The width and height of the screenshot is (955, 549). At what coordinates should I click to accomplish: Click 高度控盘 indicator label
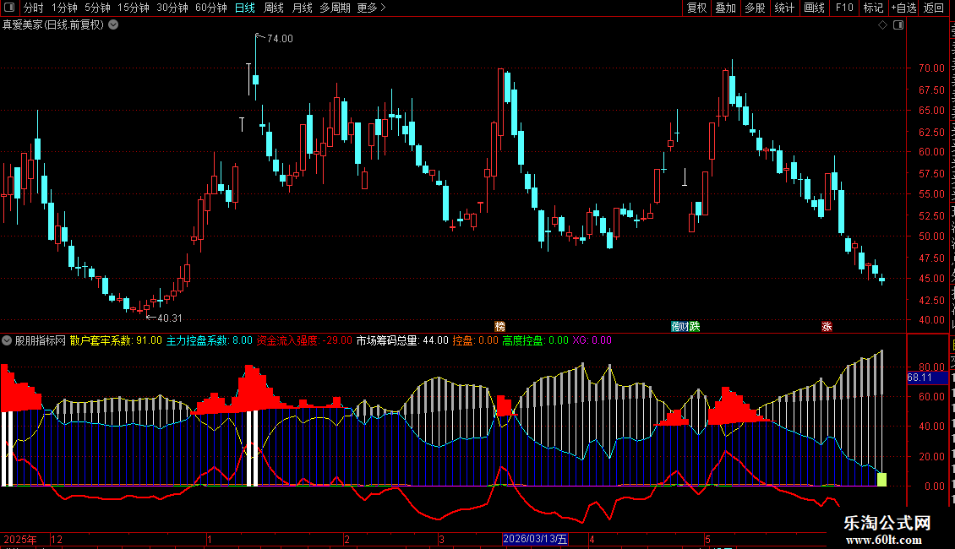pos(522,341)
